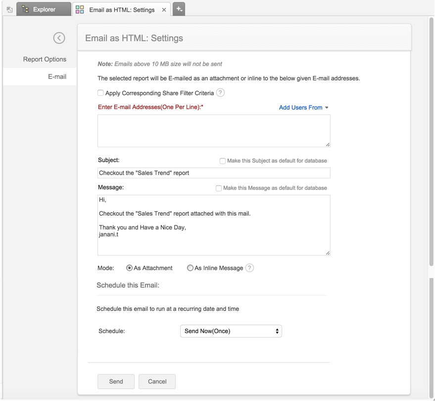Check Make this Message as default
Screen dimensions: 435x401
click(219, 188)
